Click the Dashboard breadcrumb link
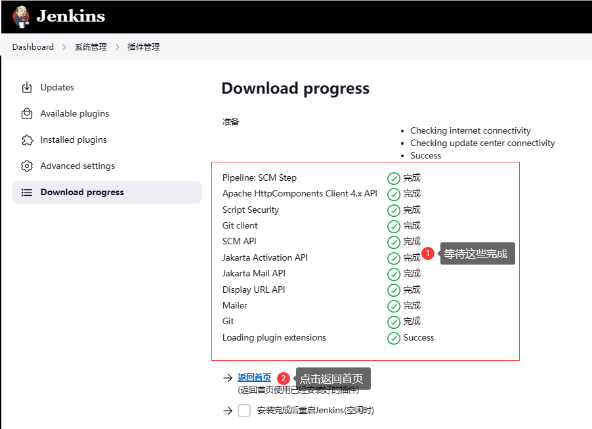The image size is (592, 429). 33,47
